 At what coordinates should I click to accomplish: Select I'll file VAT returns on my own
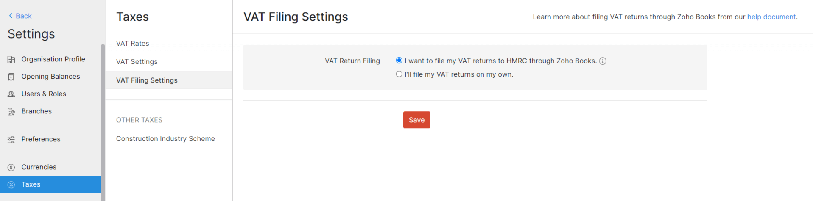[399, 74]
